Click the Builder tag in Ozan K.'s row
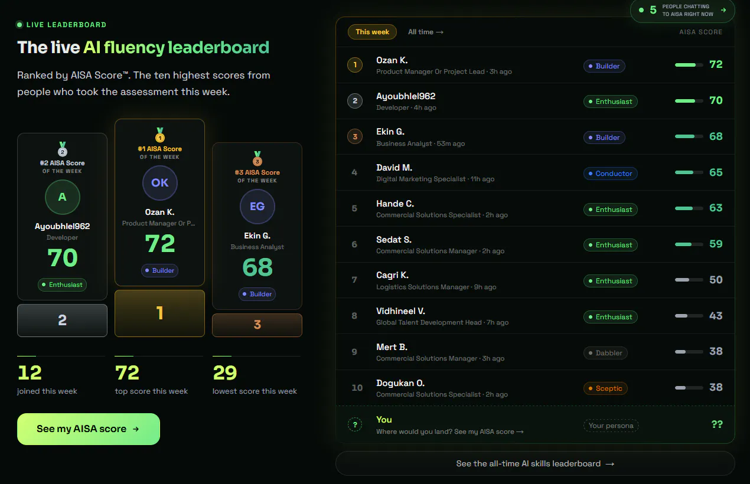 [604, 66]
